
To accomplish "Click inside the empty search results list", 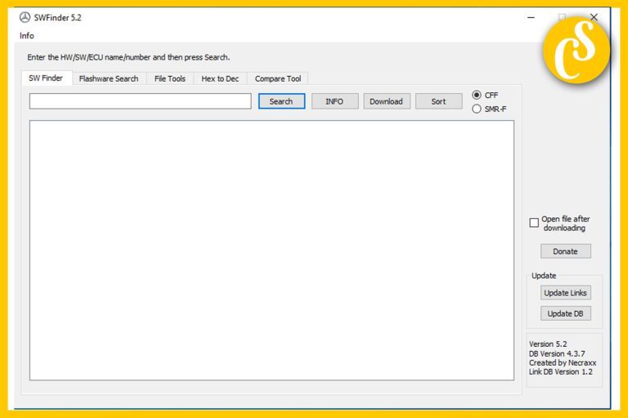I will pos(271,249).
